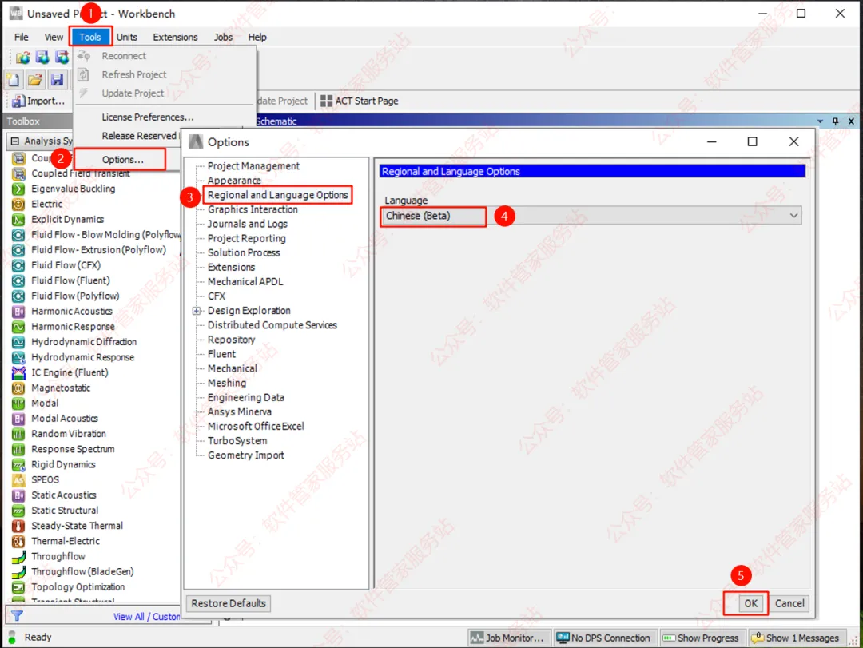
Task: Click the Modal Acoustics icon
Action: click(18, 419)
